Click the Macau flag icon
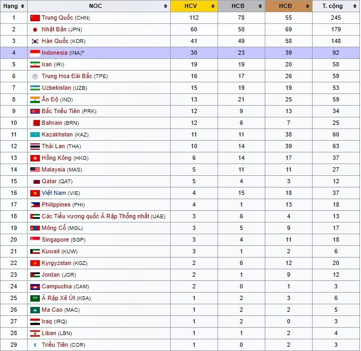Image resolution: width=361 pixels, height=351 pixels. coord(35,310)
